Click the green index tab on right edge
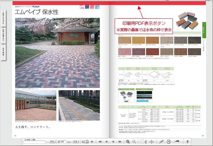Image resolution: width=213 pixels, height=146 pixels. 204,30
